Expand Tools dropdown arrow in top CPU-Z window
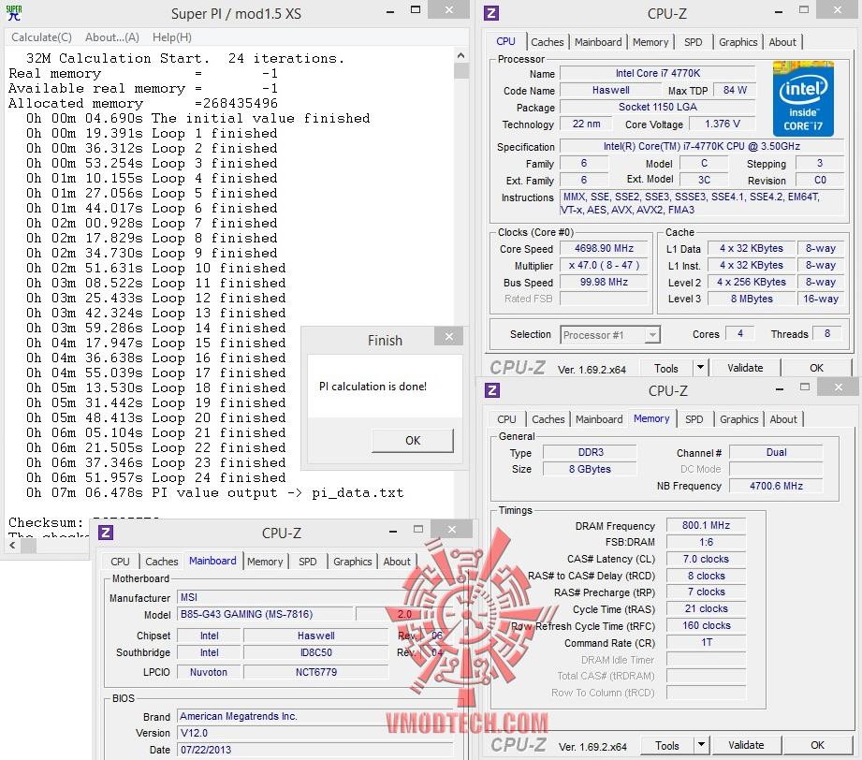 tap(700, 368)
